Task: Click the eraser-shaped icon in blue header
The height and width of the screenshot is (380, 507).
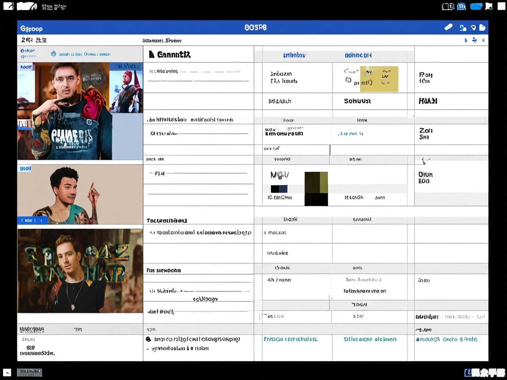Action: (x=448, y=27)
